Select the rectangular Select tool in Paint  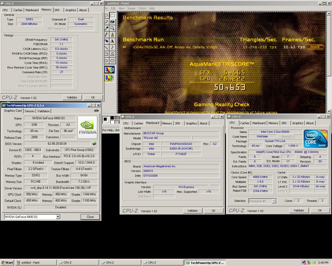point(112,15)
